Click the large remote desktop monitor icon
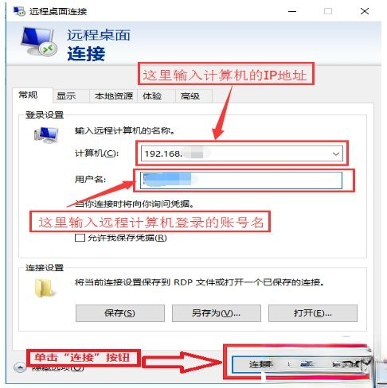This screenshot has width=387, height=388. (x=39, y=42)
